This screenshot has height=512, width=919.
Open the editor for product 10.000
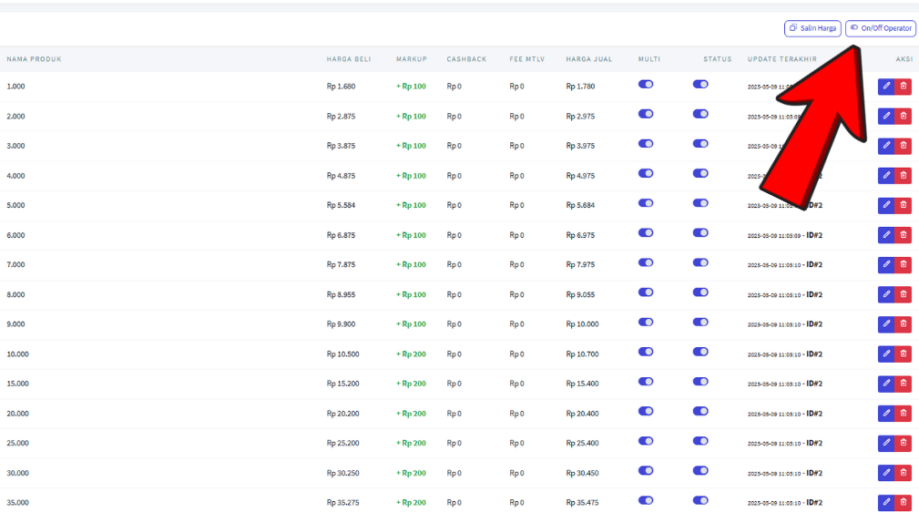pos(886,353)
